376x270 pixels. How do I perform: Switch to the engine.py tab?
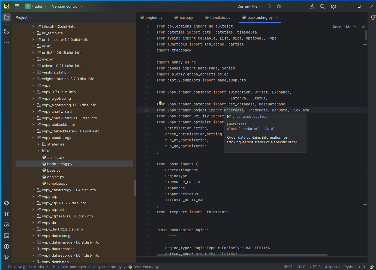(x=151, y=17)
